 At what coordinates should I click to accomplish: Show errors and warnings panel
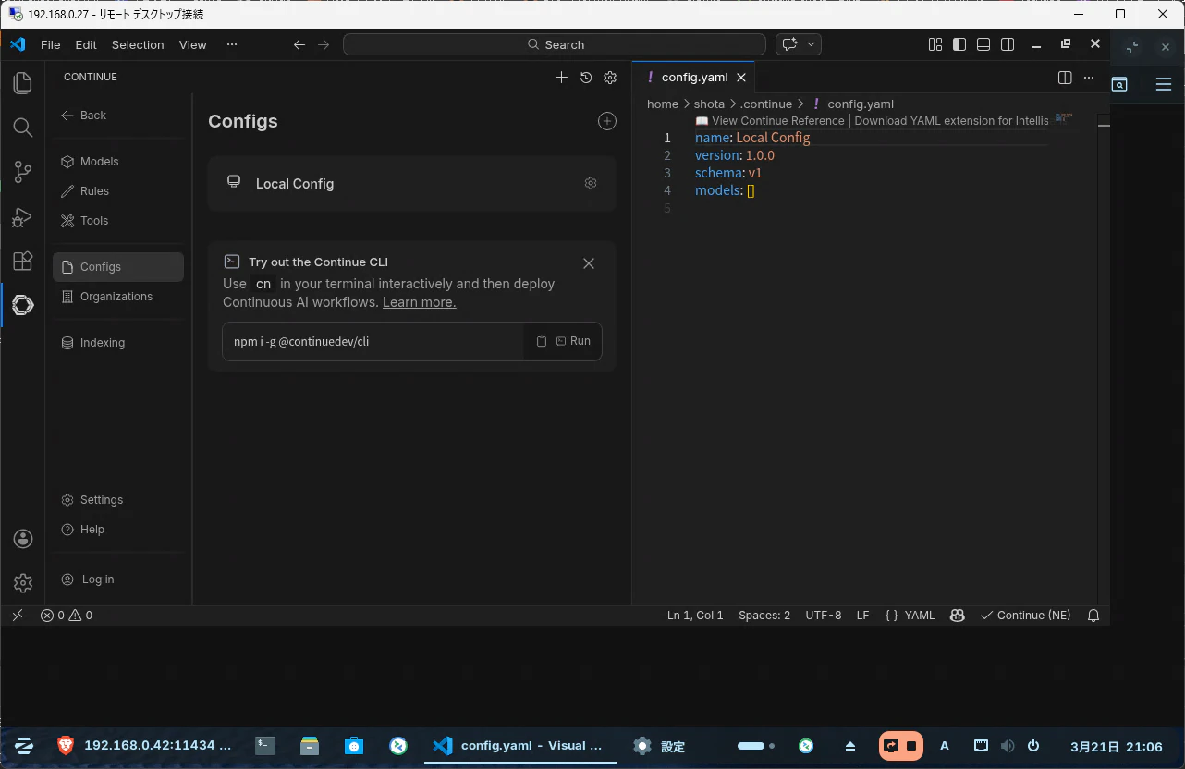tap(67, 616)
